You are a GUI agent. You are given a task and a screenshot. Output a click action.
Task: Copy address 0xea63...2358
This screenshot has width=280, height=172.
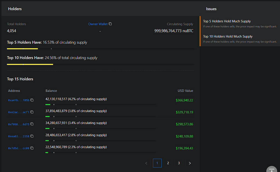click(x=32, y=136)
